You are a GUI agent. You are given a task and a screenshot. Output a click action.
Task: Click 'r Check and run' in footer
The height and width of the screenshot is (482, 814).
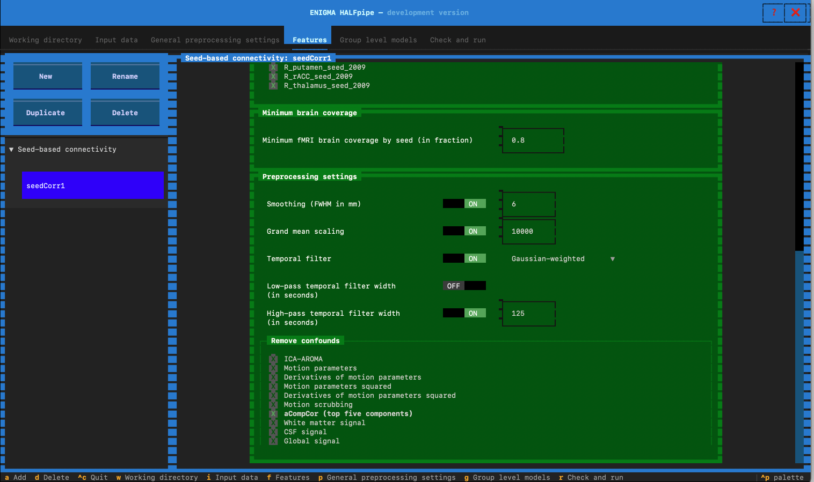pyautogui.click(x=591, y=477)
